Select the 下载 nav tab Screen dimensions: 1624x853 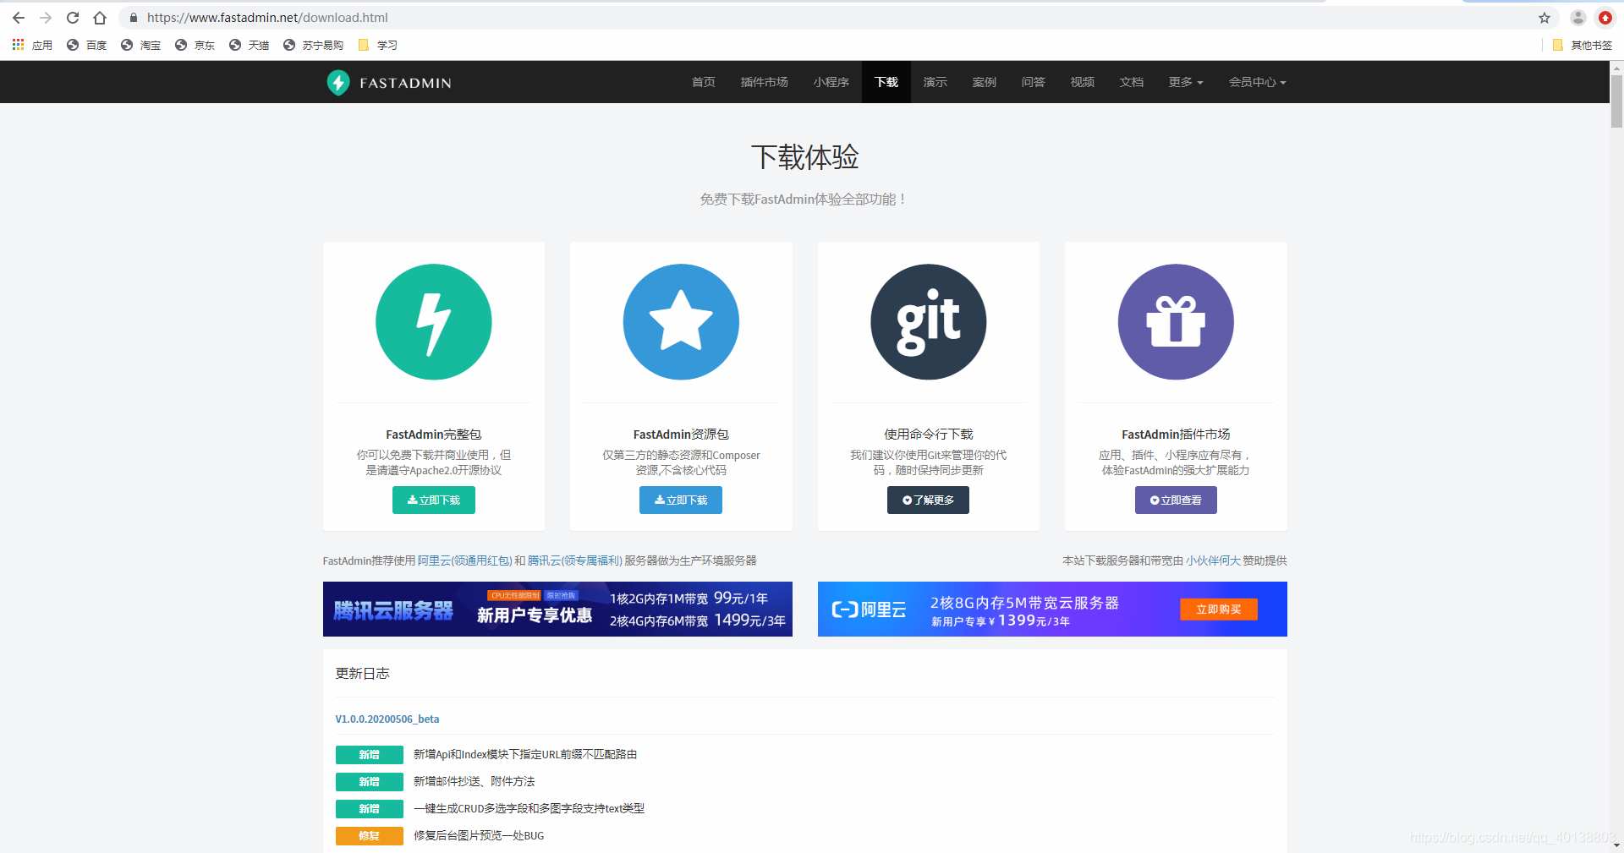pos(886,82)
